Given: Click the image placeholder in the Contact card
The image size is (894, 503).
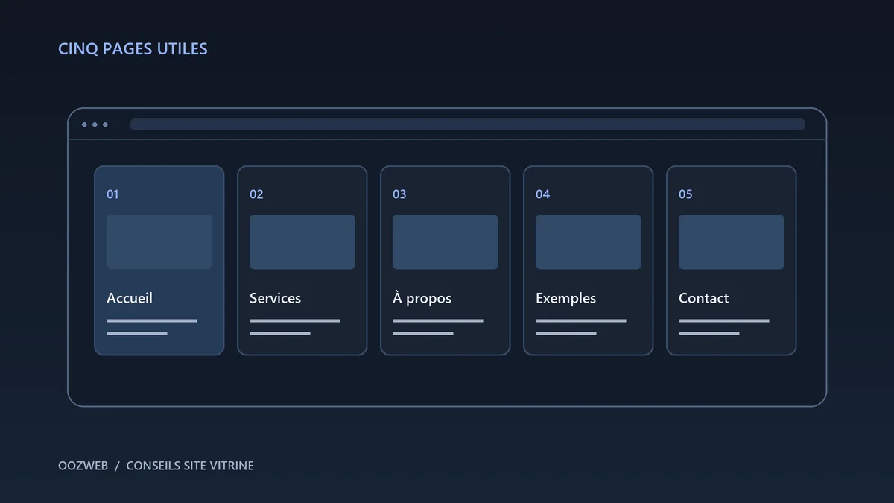Looking at the screenshot, I should [x=732, y=242].
